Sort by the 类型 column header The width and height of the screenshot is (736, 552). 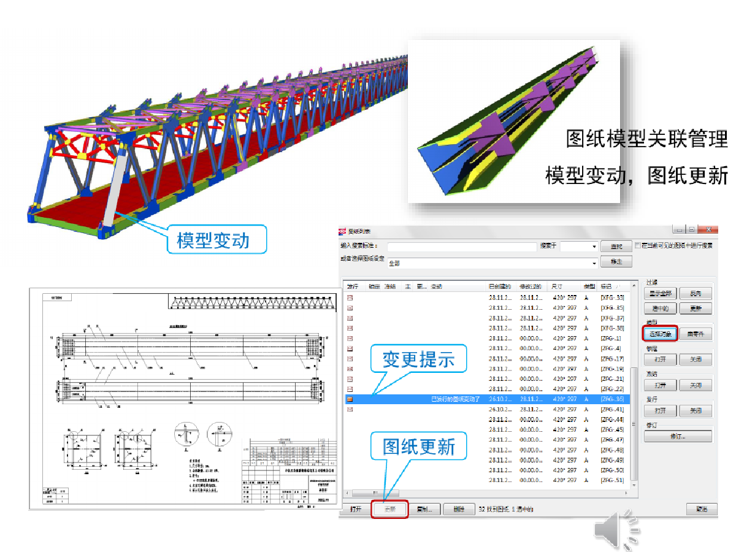click(589, 286)
